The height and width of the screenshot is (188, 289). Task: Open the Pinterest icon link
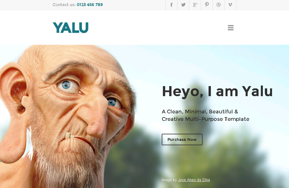(207, 5)
